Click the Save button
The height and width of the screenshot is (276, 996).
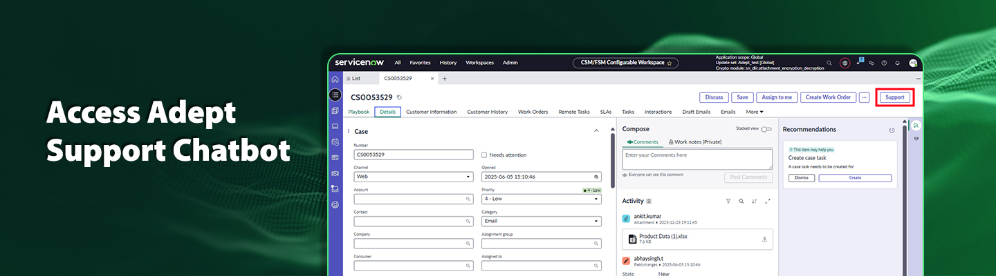(743, 97)
